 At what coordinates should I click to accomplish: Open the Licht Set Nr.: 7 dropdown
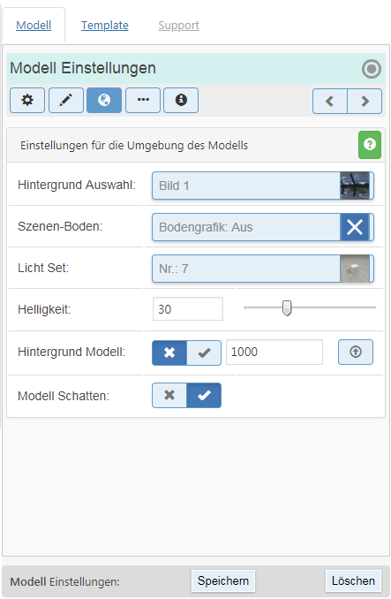263,269
